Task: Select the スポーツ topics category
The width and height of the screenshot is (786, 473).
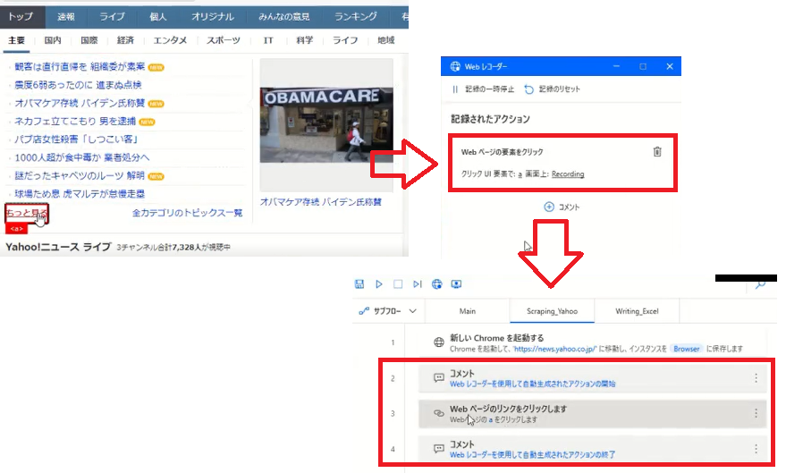Action: [224, 40]
